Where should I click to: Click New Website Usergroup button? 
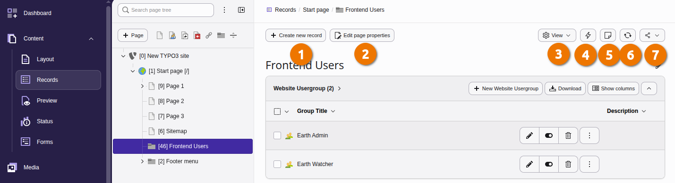(506, 88)
